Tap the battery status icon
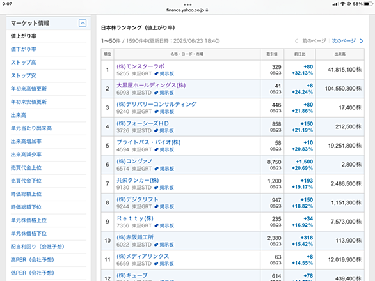This screenshot has height=281, width=375. [x=368, y=4]
